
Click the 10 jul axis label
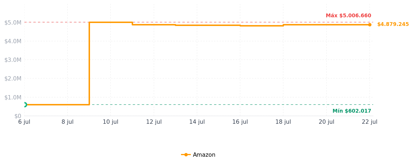[111, 122]
